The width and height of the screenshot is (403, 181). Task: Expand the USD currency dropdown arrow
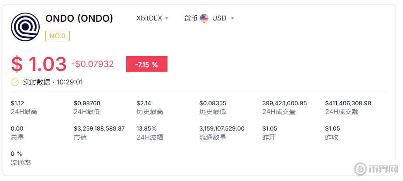click(232, 18)
